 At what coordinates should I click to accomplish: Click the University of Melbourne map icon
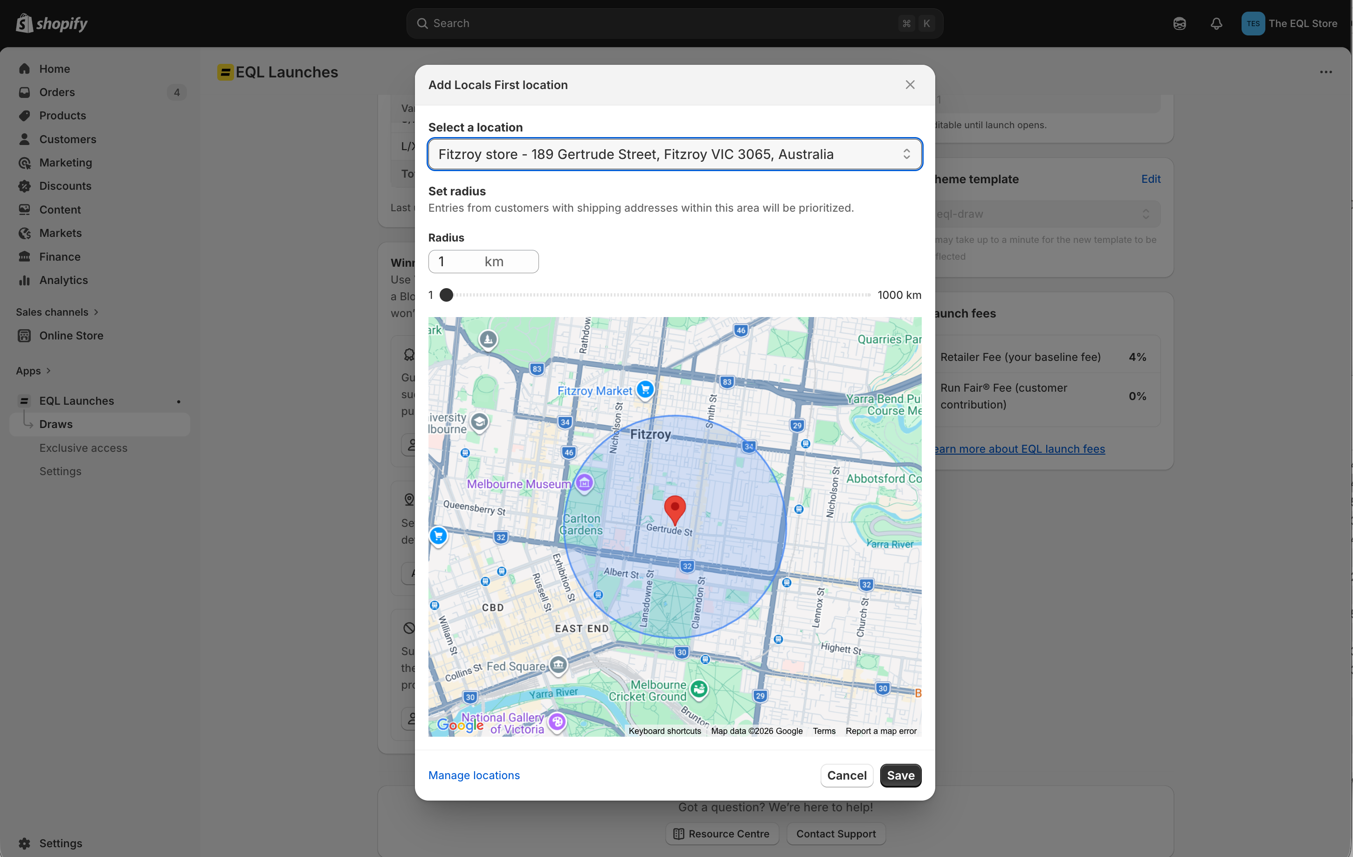click(479, 422)
